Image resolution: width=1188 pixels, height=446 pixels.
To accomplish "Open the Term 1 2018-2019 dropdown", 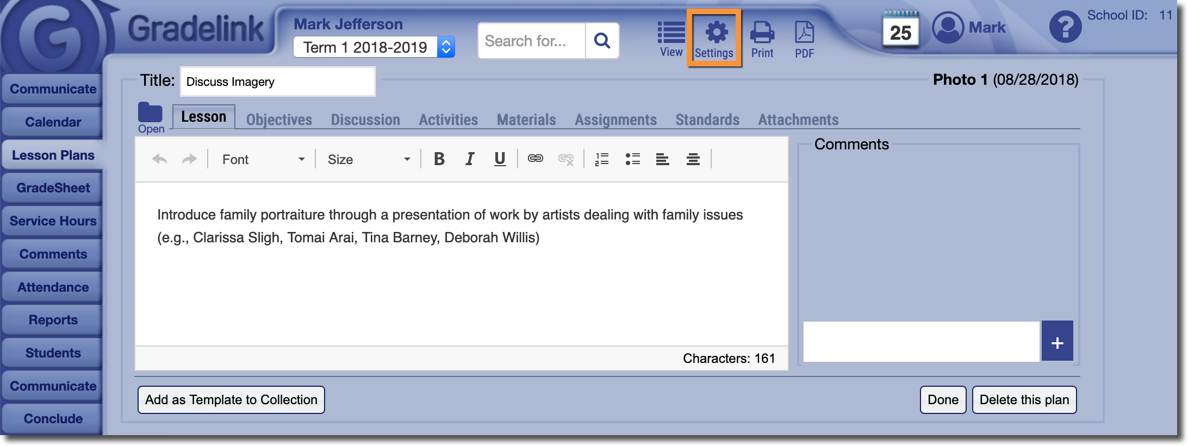I will (374, 47).
